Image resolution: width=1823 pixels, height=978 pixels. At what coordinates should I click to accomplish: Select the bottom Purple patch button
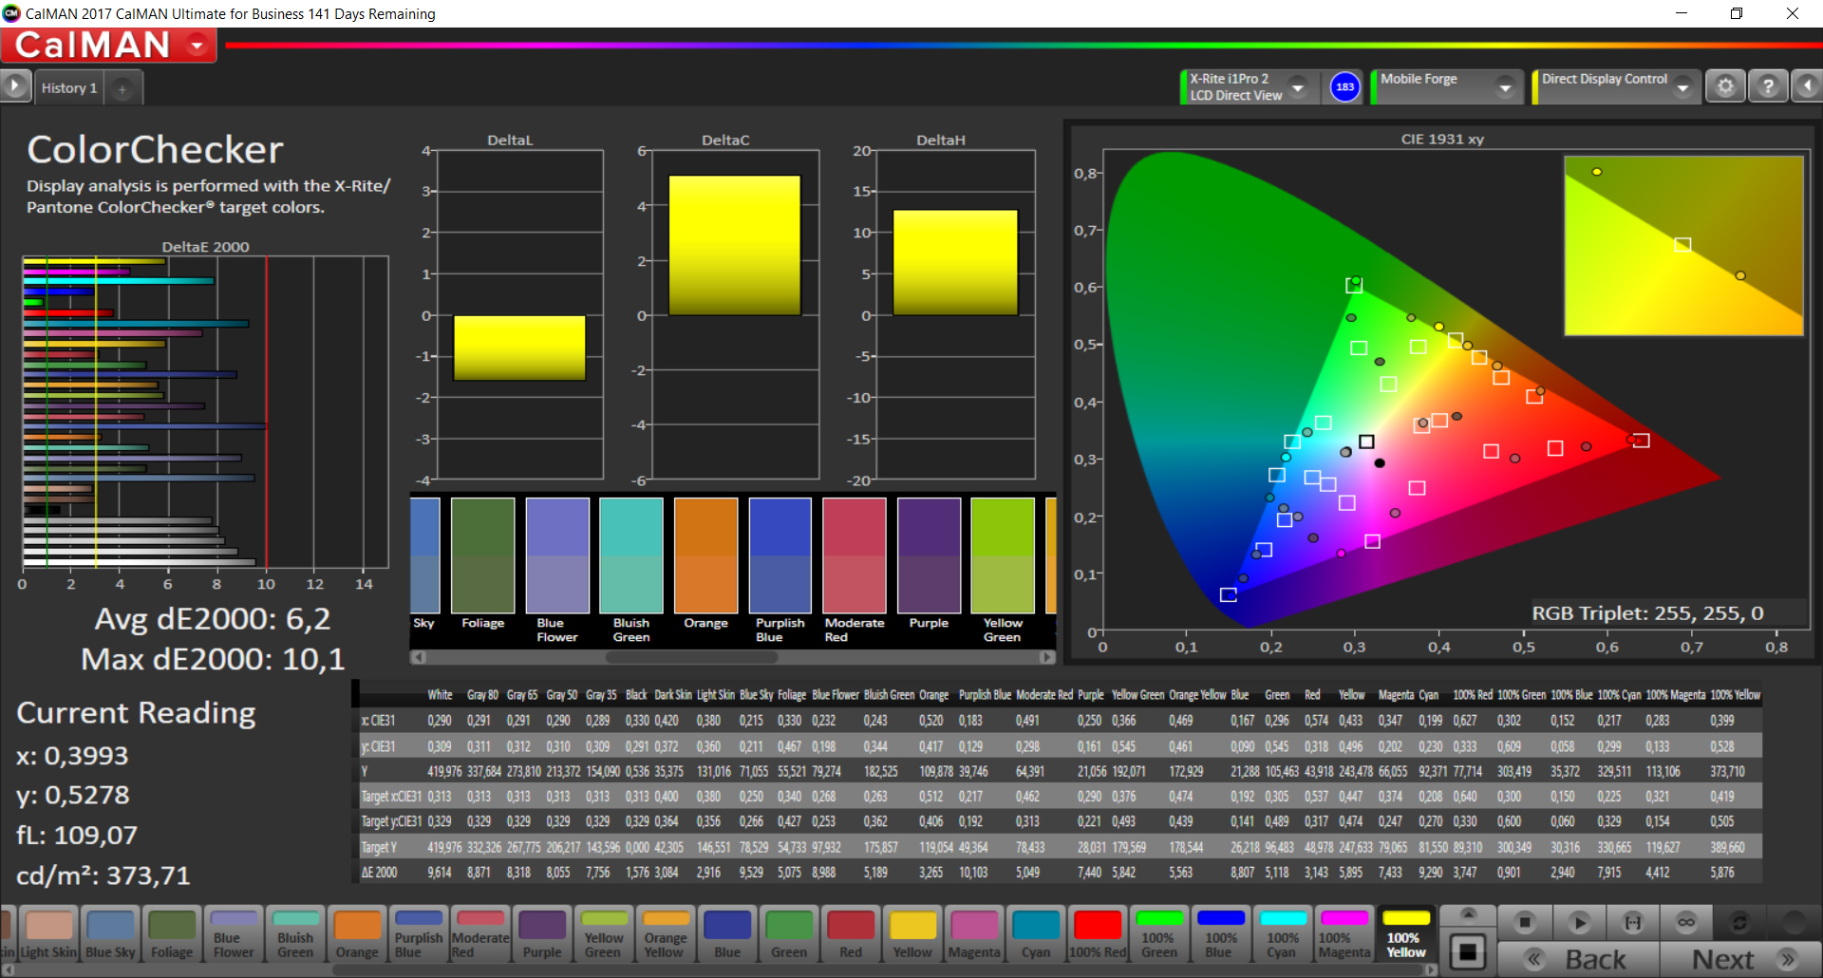pyautogui.click(x=542, y=934)
